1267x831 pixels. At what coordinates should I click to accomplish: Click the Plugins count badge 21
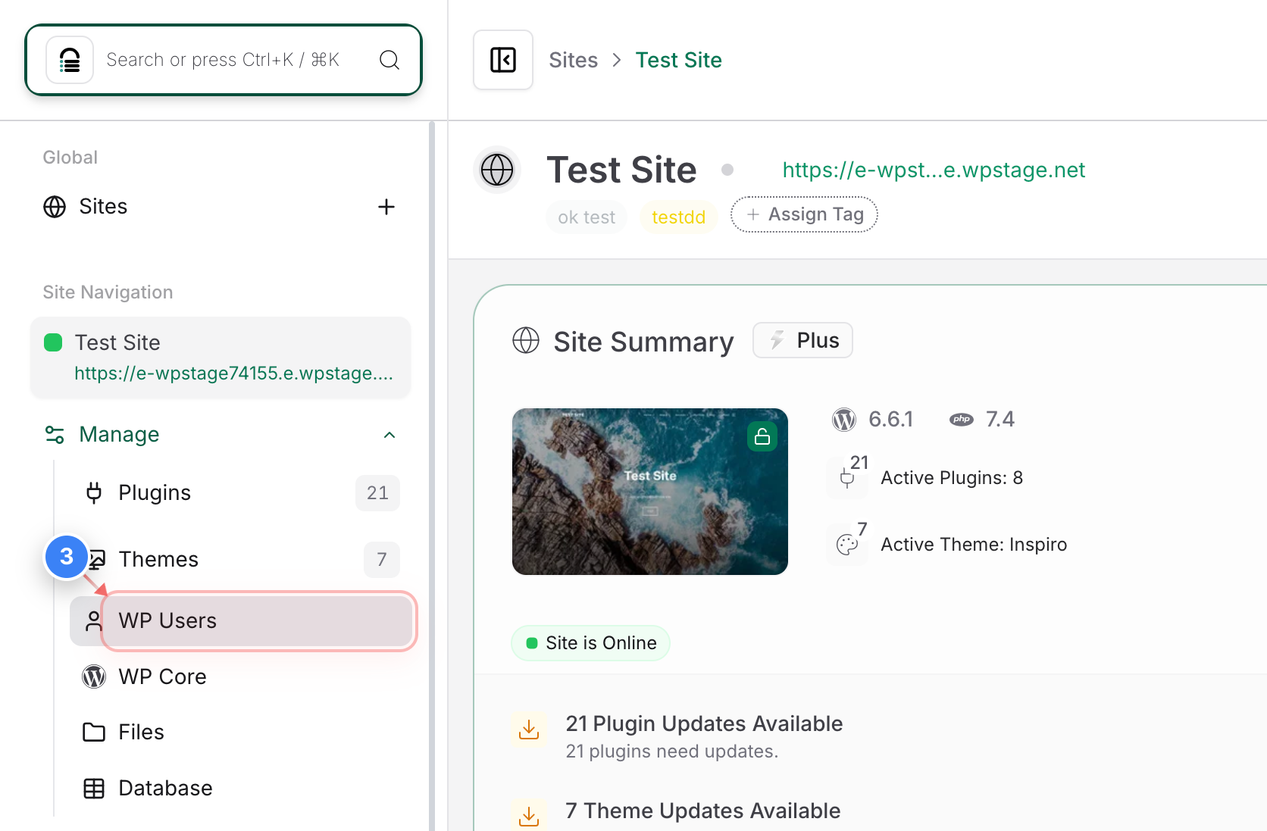(377, 493)
